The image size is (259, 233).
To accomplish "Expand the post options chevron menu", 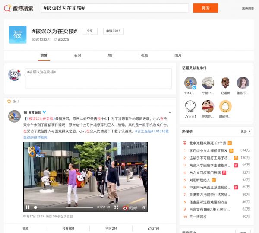I will 171,112.
